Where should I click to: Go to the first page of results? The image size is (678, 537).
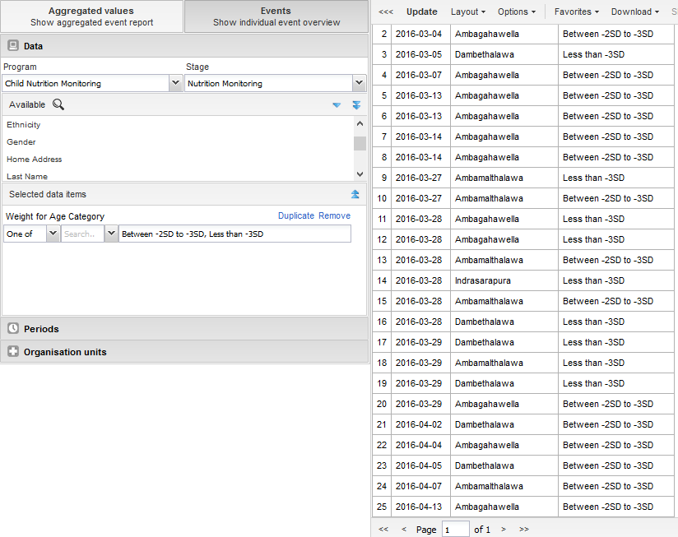(x=383, y=530)
